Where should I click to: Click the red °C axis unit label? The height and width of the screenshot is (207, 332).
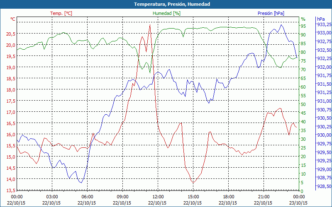13,19
